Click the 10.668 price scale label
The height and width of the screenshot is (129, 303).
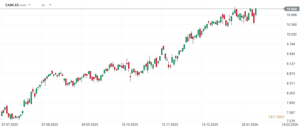(x=291, y=15)
